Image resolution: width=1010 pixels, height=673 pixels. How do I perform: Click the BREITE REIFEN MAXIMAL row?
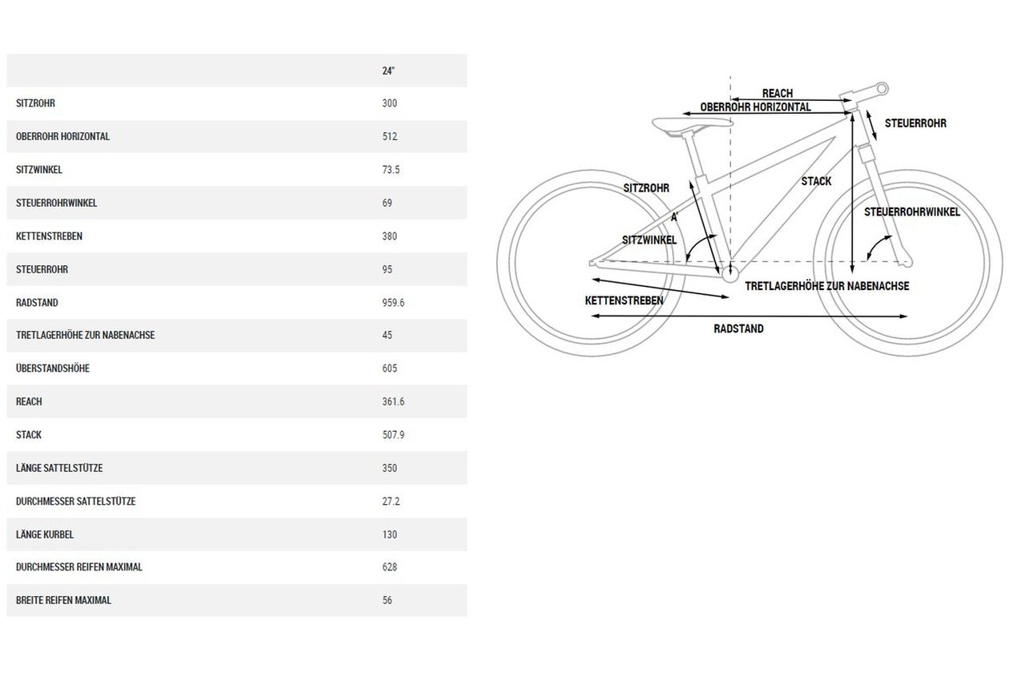click(236, 600)
